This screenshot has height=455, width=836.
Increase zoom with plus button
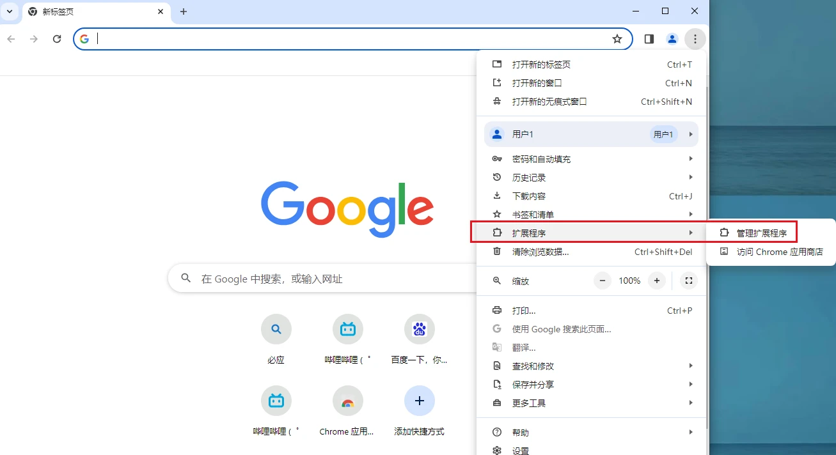pos(657,281)
